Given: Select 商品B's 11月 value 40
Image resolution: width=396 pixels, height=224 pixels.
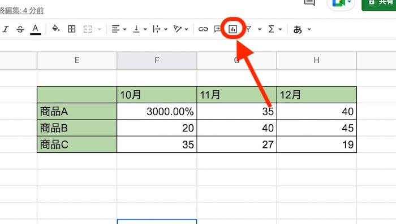Looking at the screenshot, I should [x=236, y=128].
